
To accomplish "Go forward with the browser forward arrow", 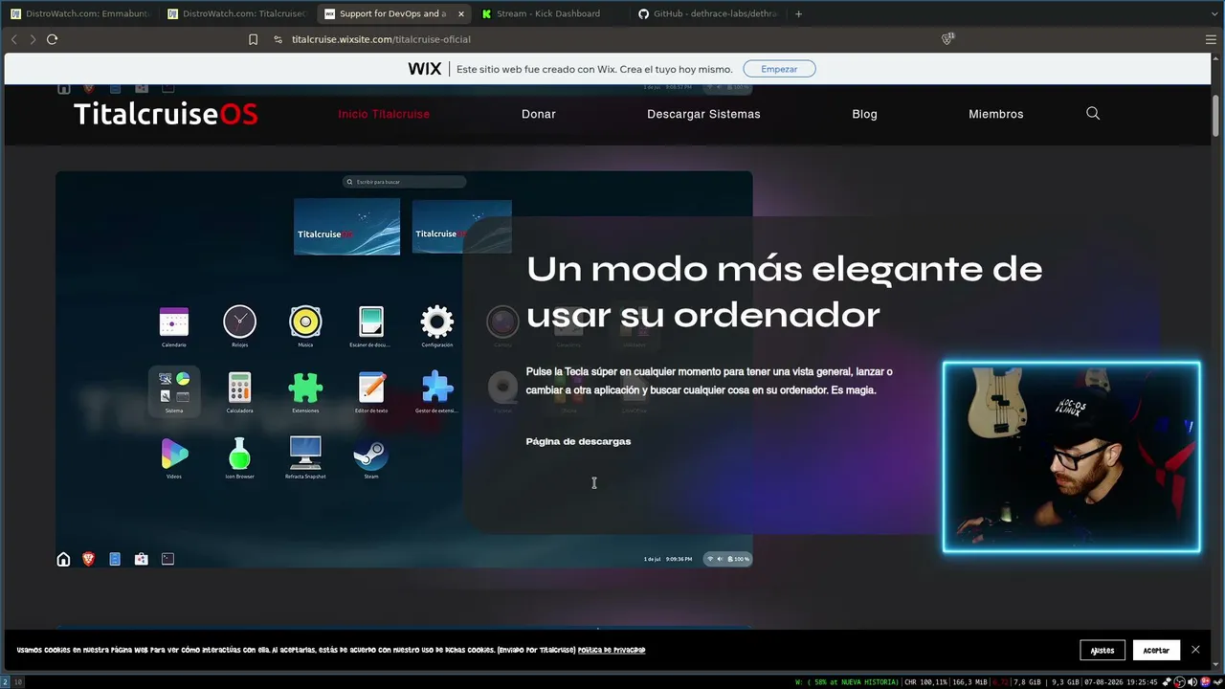I will point(33,39).
